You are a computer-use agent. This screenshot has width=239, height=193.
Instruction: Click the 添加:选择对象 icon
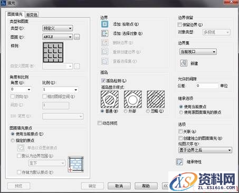click(104, 33)
